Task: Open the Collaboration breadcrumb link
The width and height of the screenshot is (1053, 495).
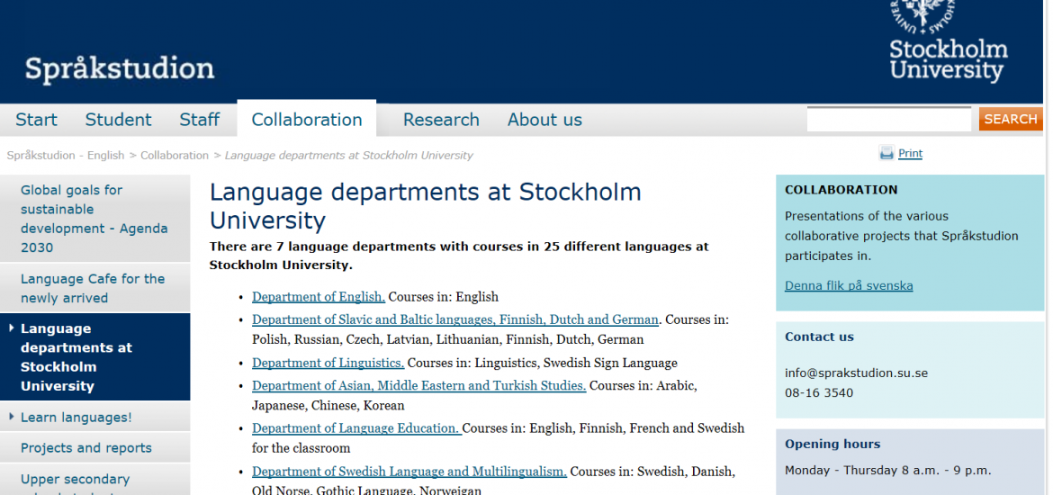Action: 175,155
